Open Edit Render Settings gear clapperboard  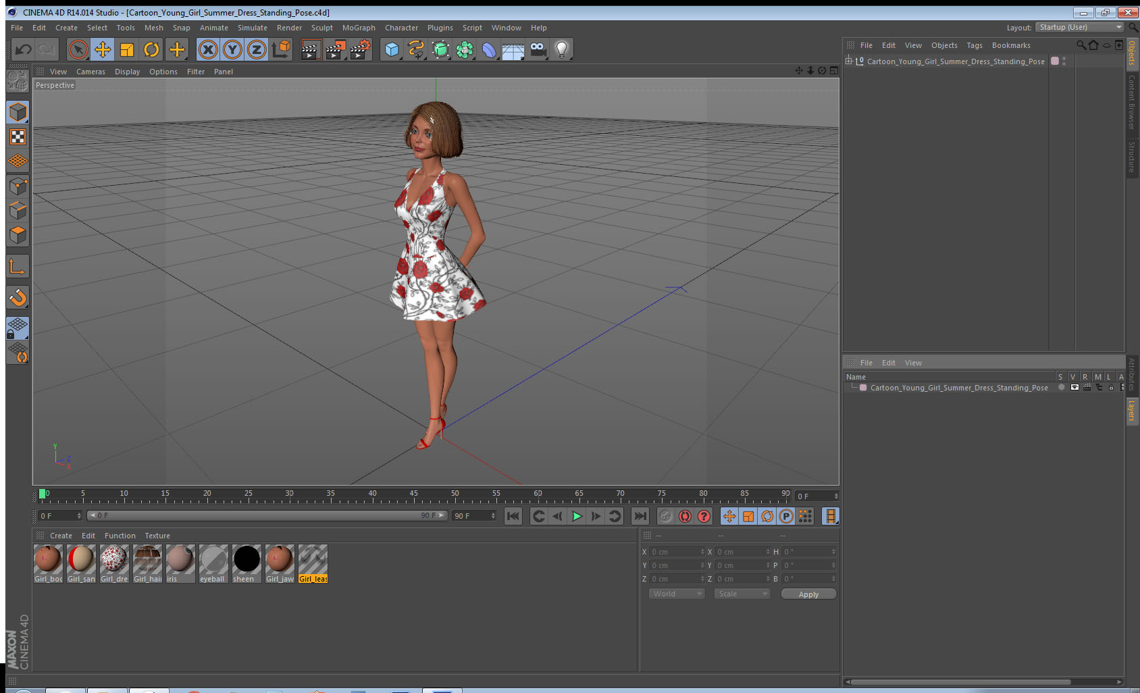pyautogui.click(x=361, y=49)
